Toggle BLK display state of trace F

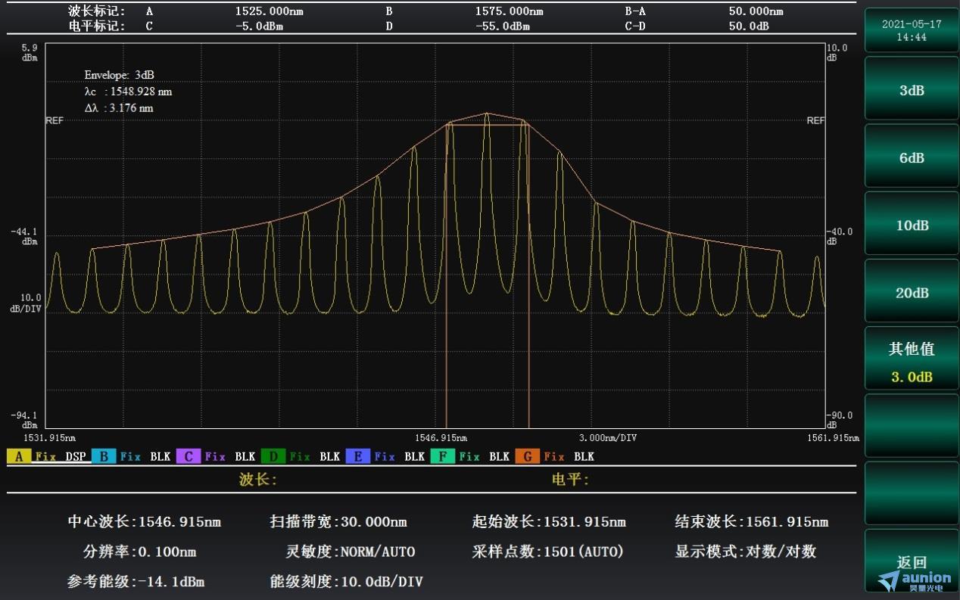[x=500, y=456]
